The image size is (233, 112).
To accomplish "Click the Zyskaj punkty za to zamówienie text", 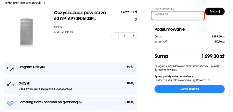I will (174, 76).
